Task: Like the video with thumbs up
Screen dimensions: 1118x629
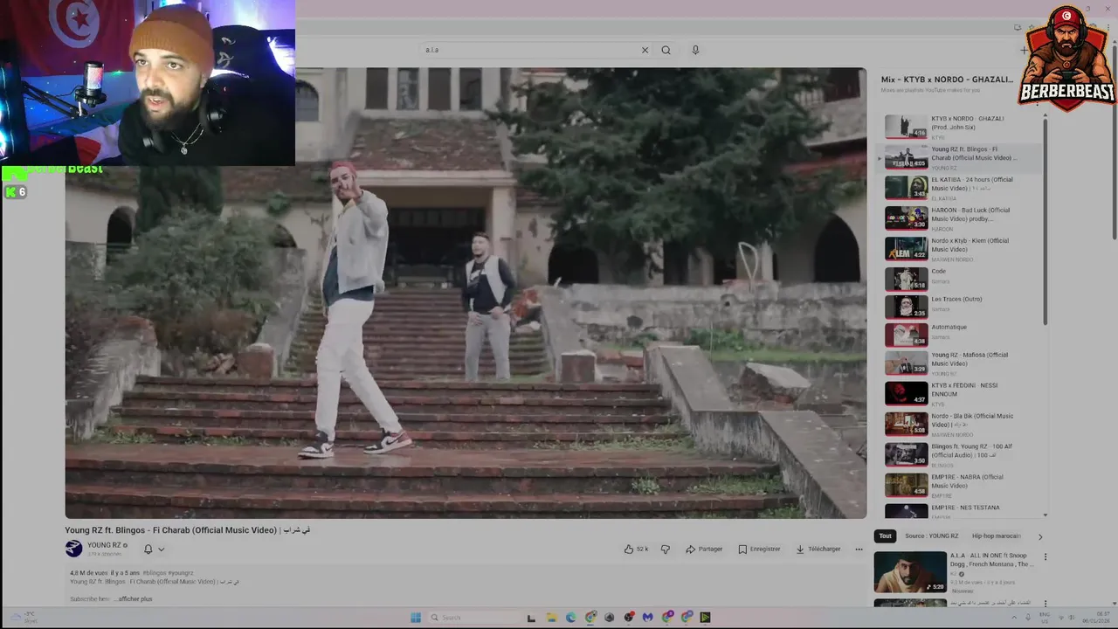Action: tap(636, 549)
